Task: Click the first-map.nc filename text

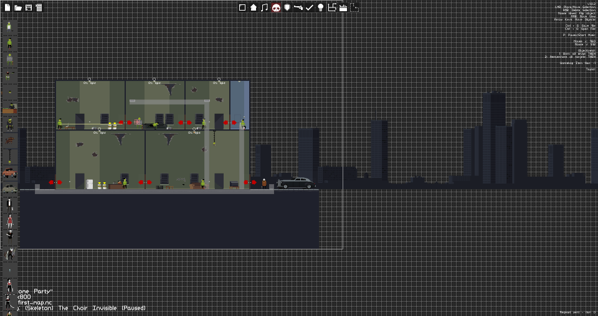Action: [x=34, y=303]
